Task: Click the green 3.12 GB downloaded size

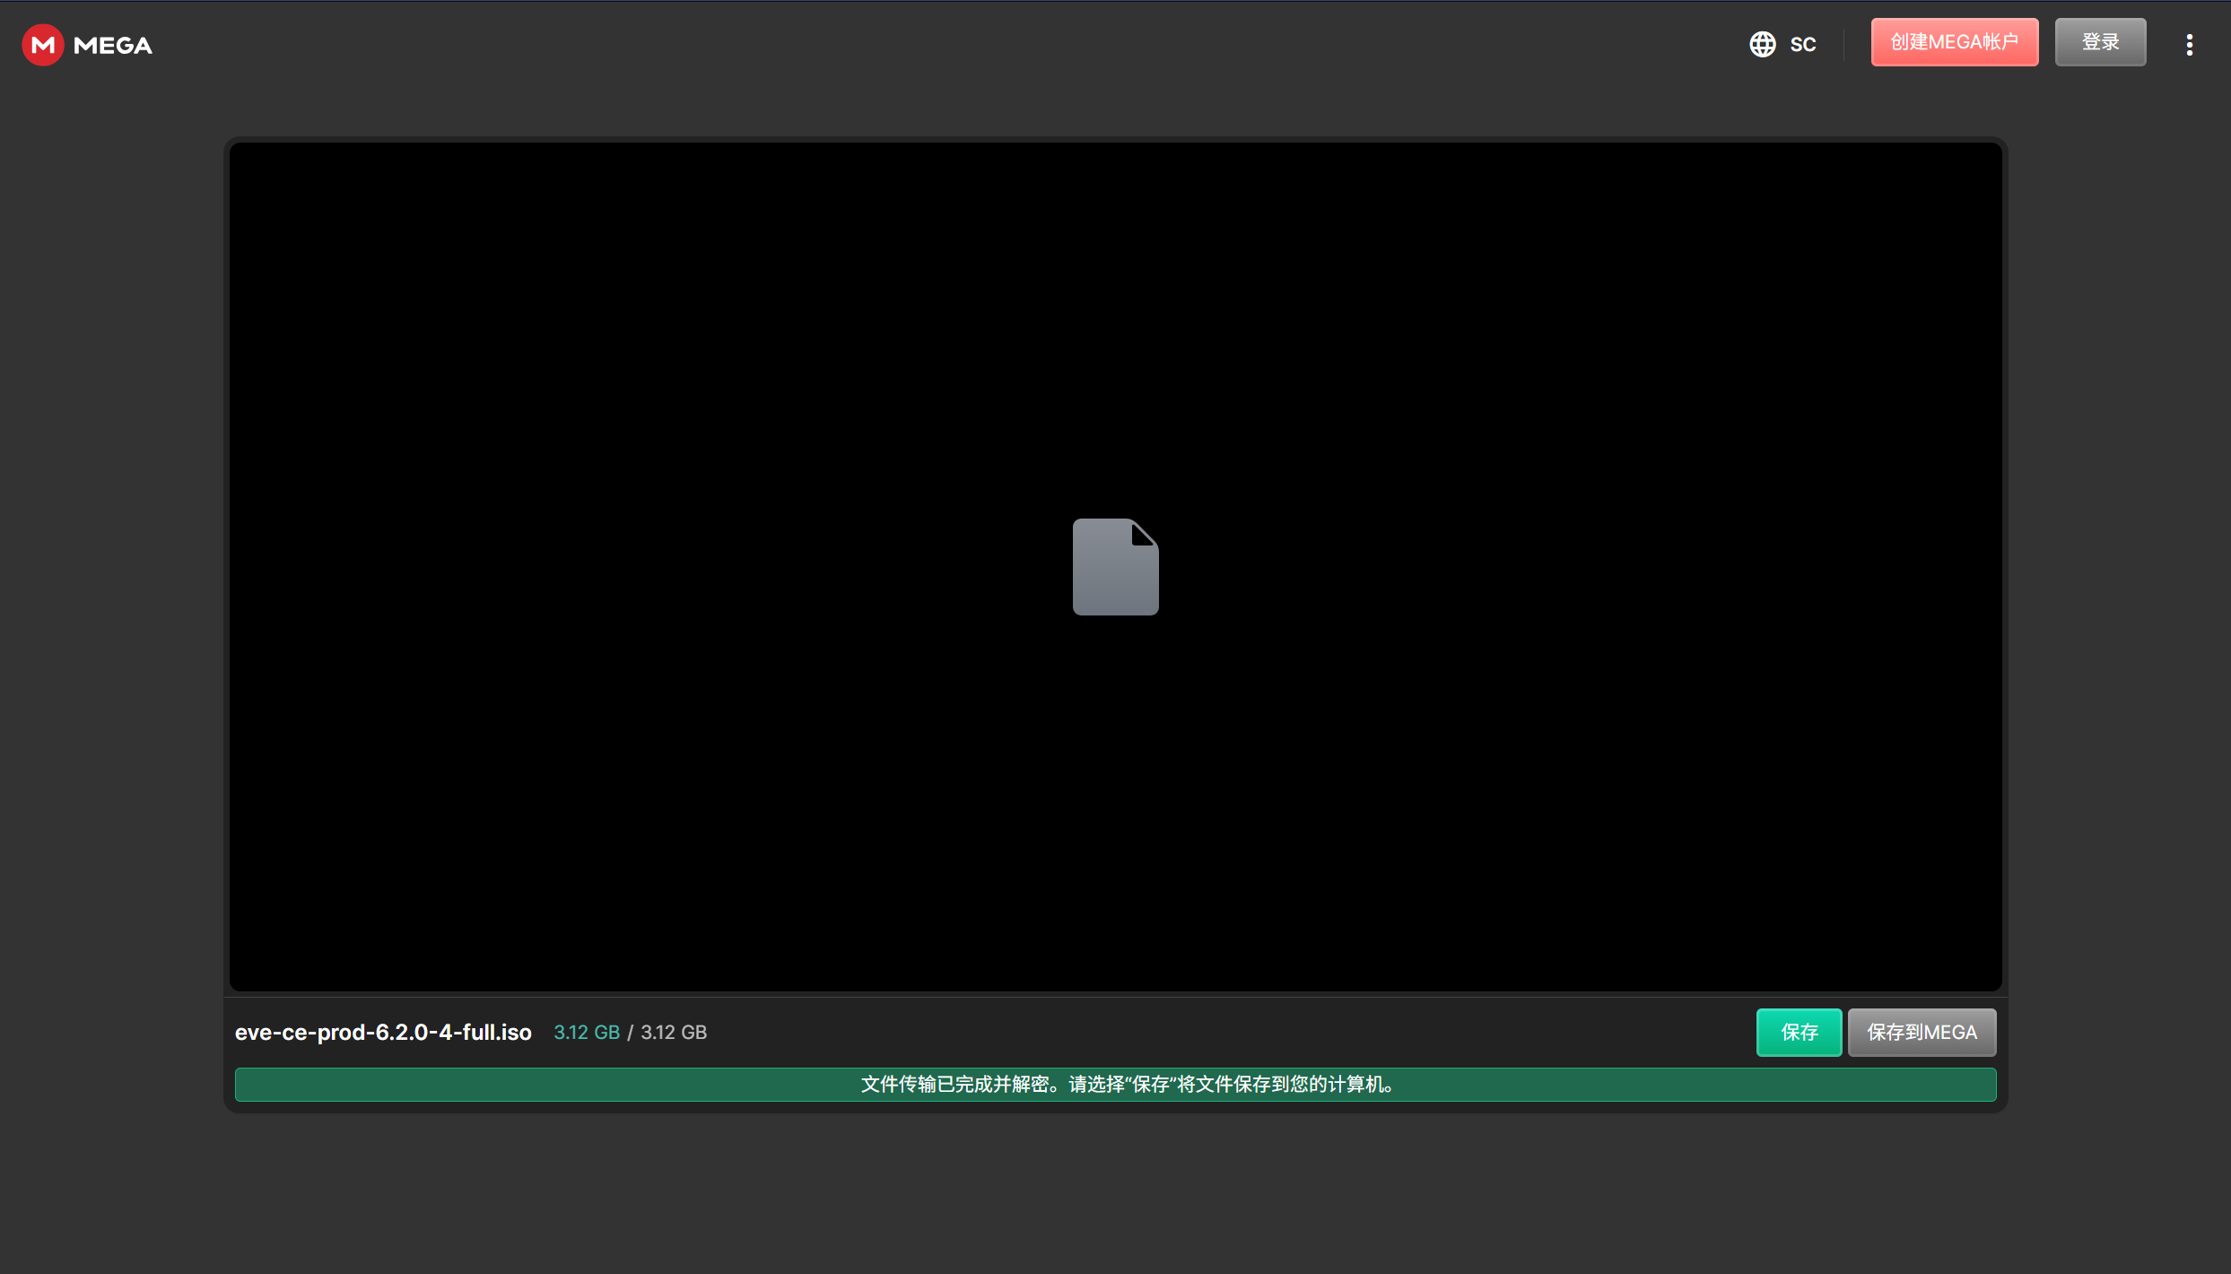Action: 587,1032
